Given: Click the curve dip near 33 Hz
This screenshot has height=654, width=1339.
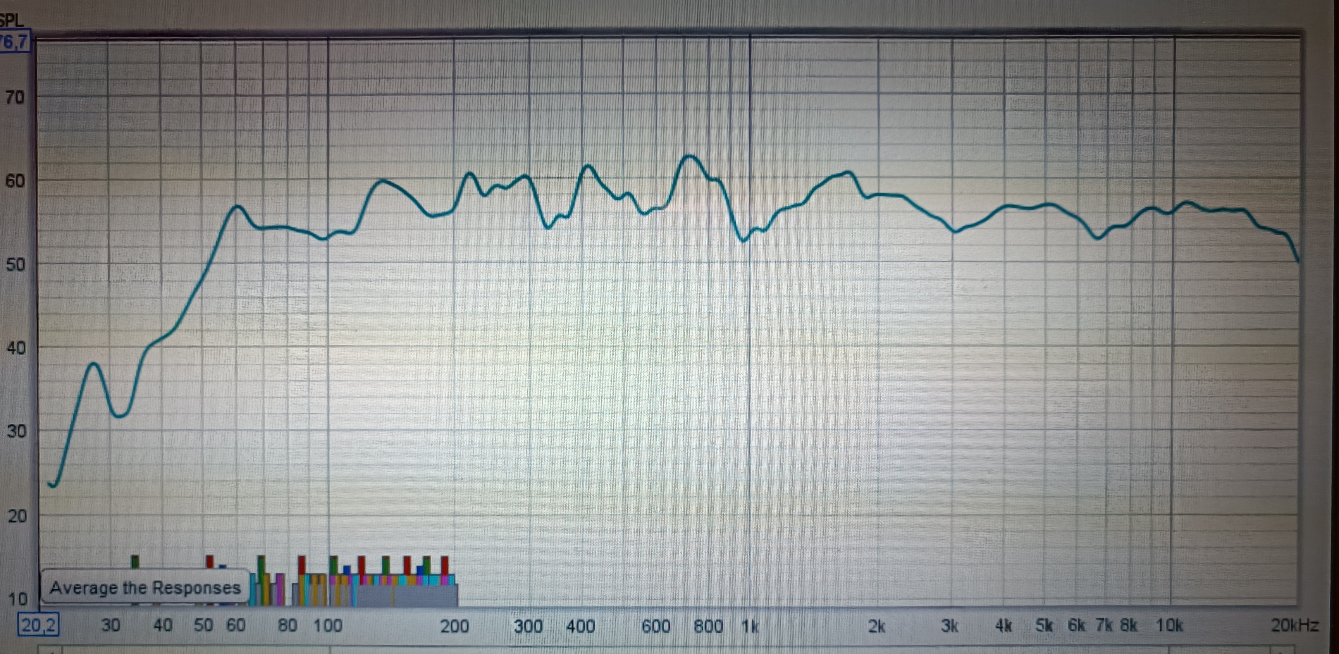Looking at the screenshot, I should coord(120,416).
